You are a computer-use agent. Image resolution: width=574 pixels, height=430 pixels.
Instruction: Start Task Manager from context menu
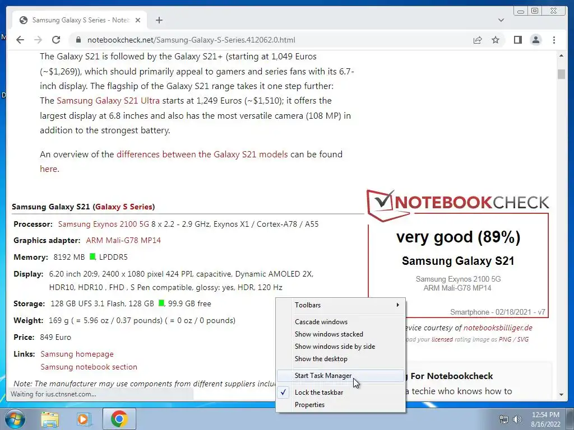[340, 376]
